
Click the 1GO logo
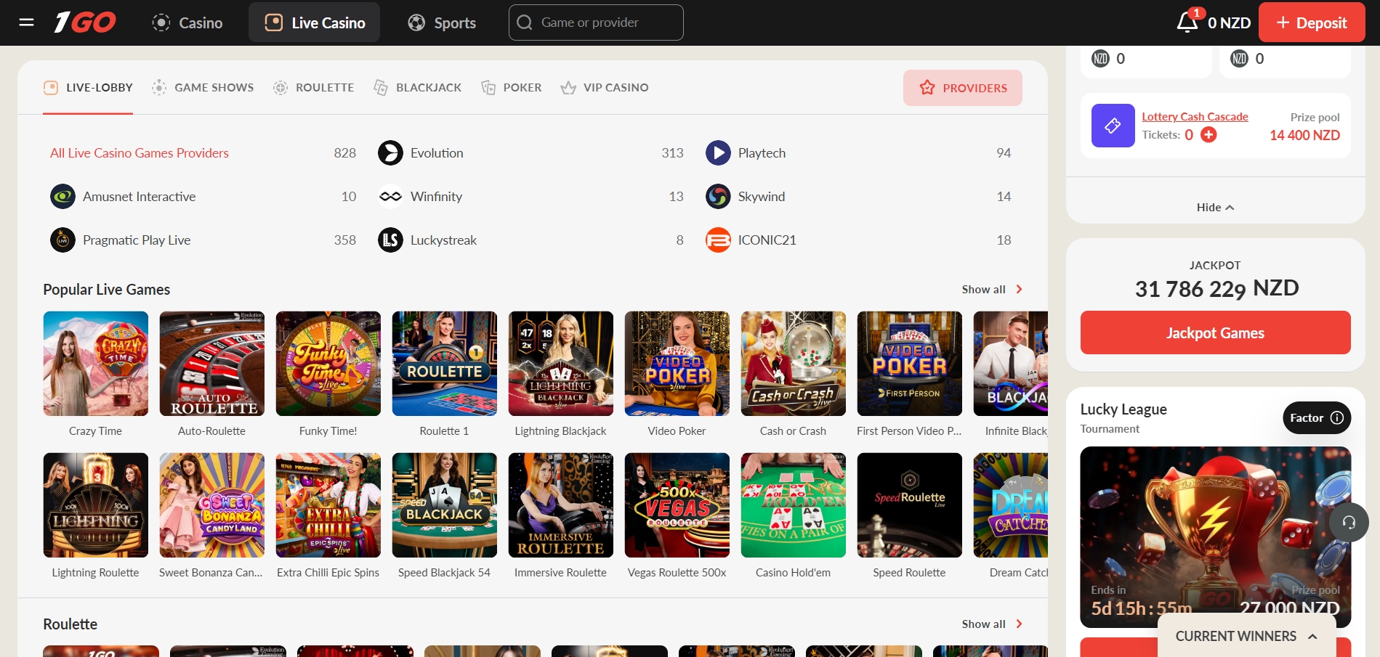click(85, 23)
